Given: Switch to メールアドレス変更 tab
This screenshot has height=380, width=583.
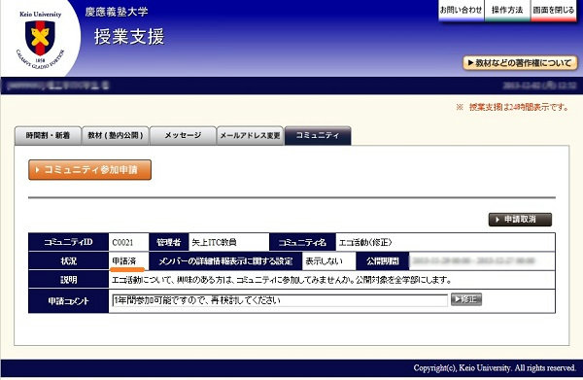Looking at the screenshot, I should [x=251, y=136].
